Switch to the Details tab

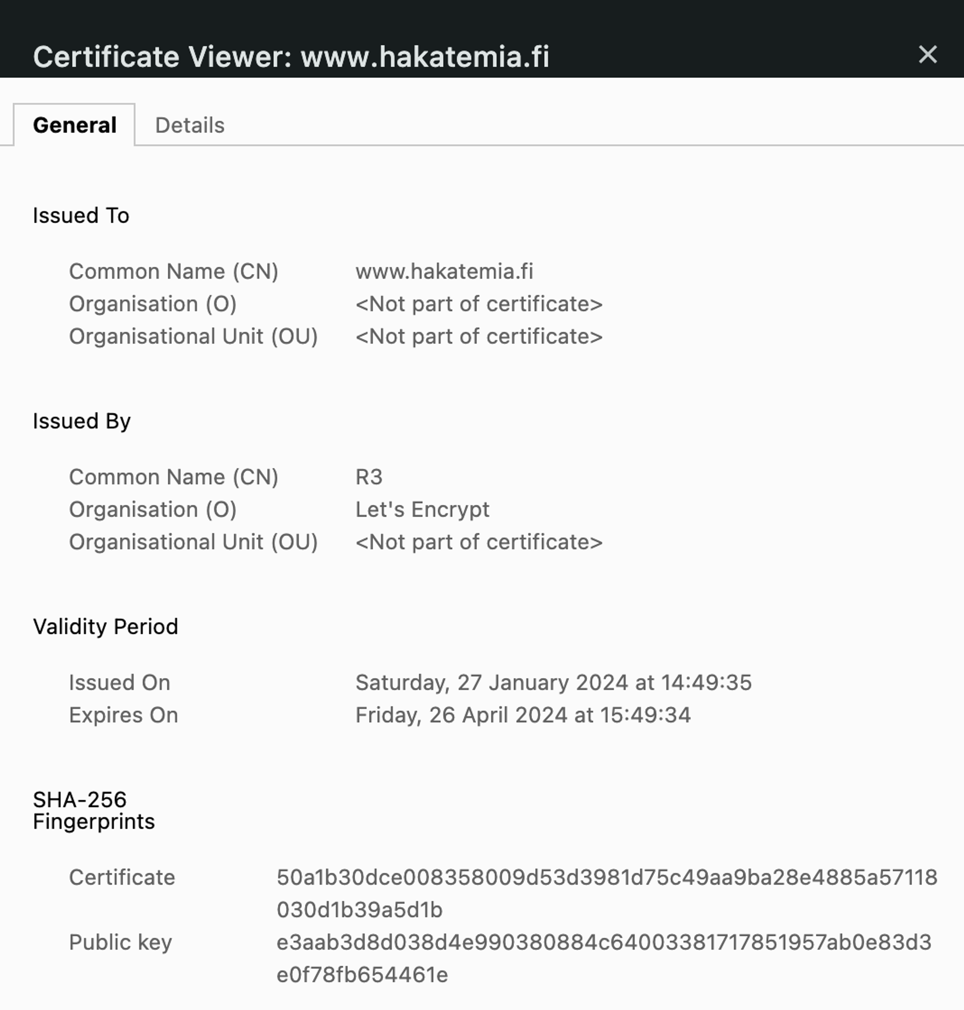pyautogui.click(x=190, y=125)
